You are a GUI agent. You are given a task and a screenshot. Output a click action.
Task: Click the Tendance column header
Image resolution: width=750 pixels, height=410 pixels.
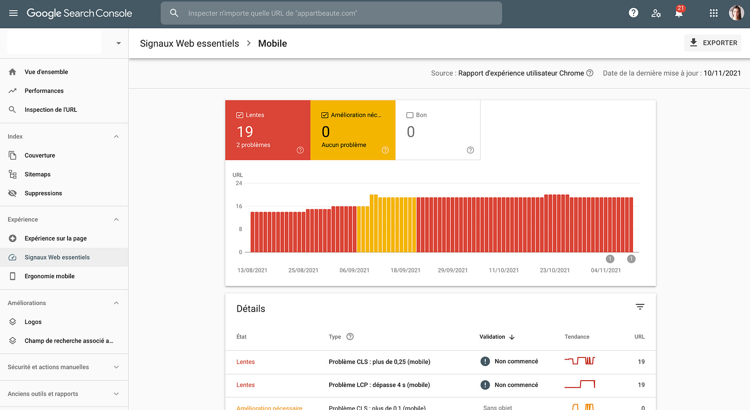(x=577, y=337)
